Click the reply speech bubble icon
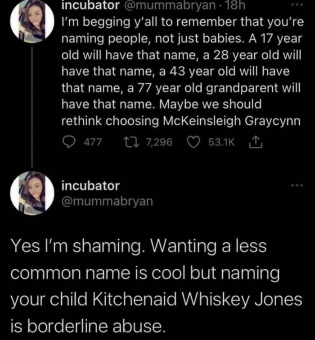 click(x=68, y=143)
